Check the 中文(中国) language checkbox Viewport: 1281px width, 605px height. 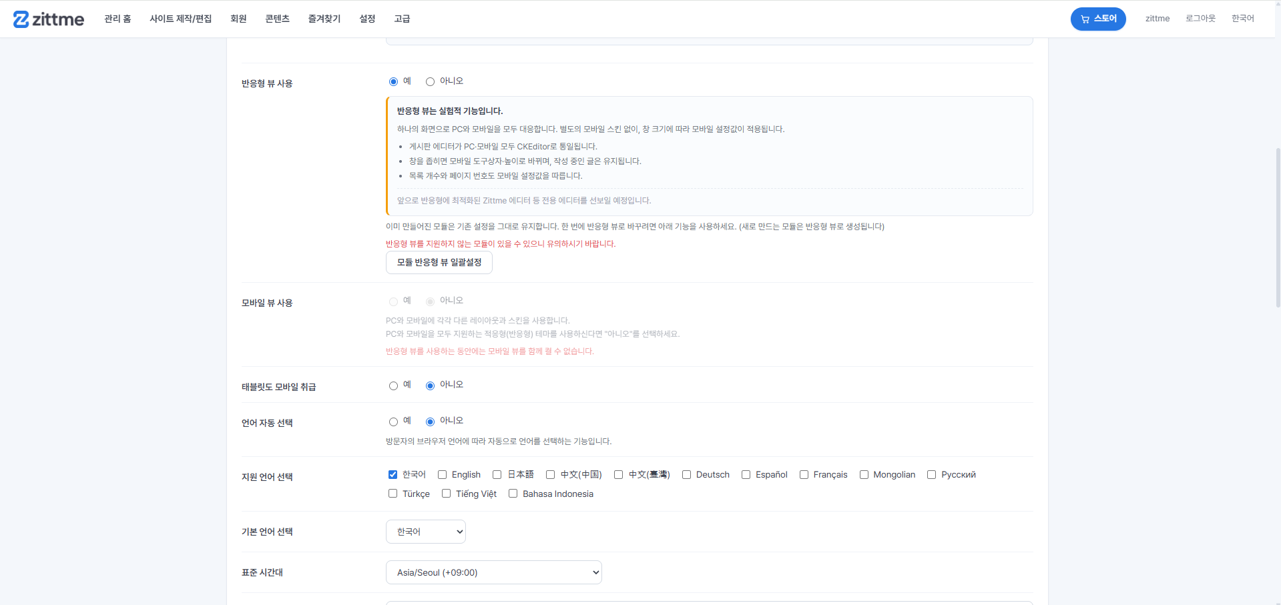point(550,474)
